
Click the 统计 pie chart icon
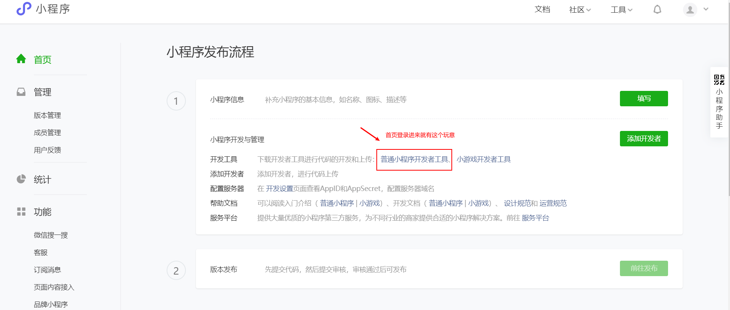tap(21, 179)
